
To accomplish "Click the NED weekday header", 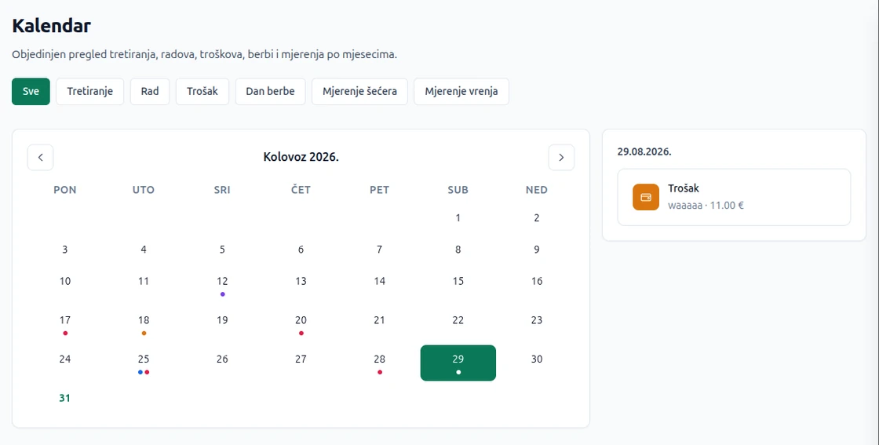I will [537, 190].
